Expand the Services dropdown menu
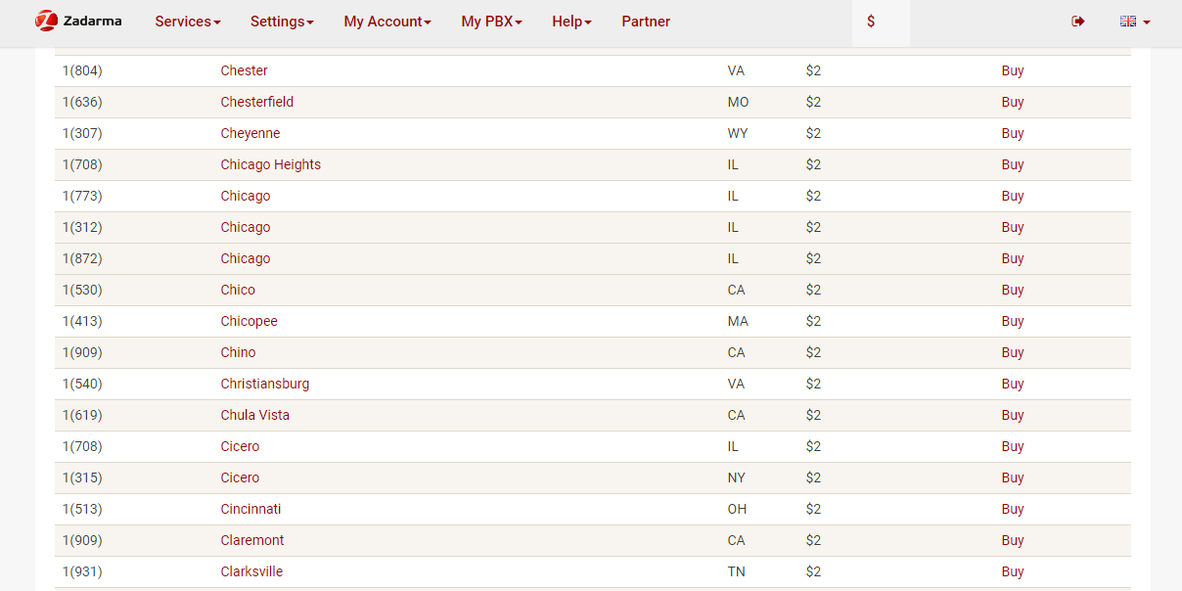The width and height of the screenshot is (1182, 591). pyautogui.click(x=187, y=22)
